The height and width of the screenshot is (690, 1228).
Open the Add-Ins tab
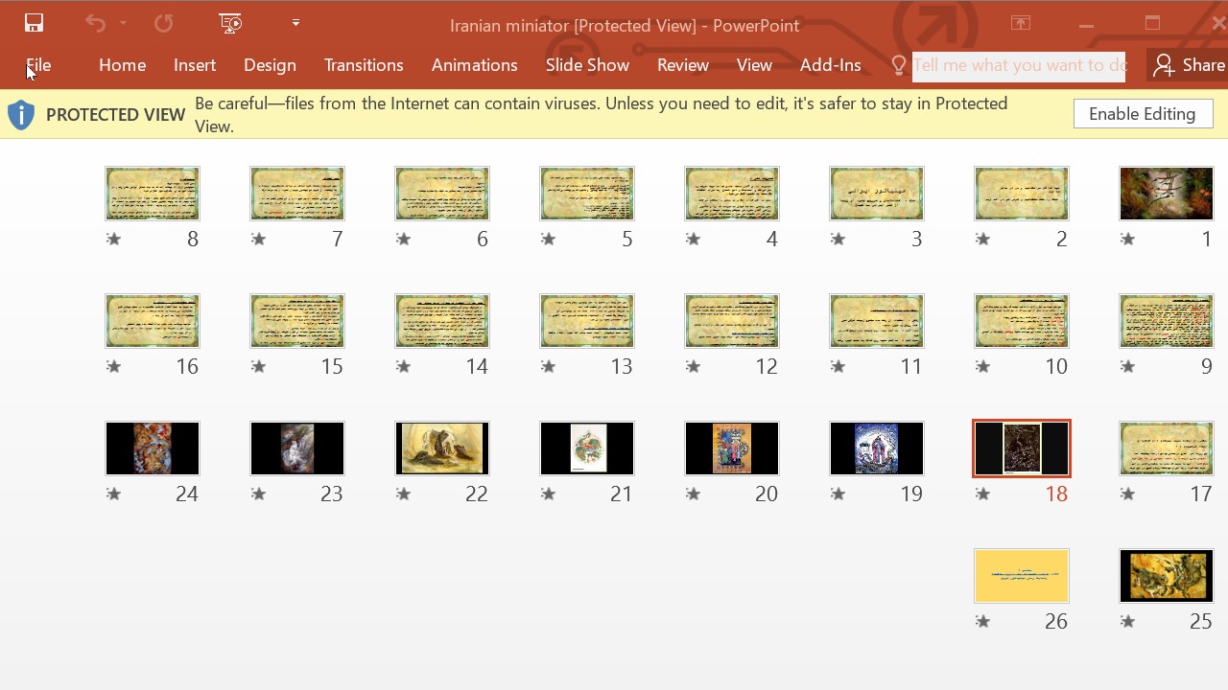coord(830,65)
